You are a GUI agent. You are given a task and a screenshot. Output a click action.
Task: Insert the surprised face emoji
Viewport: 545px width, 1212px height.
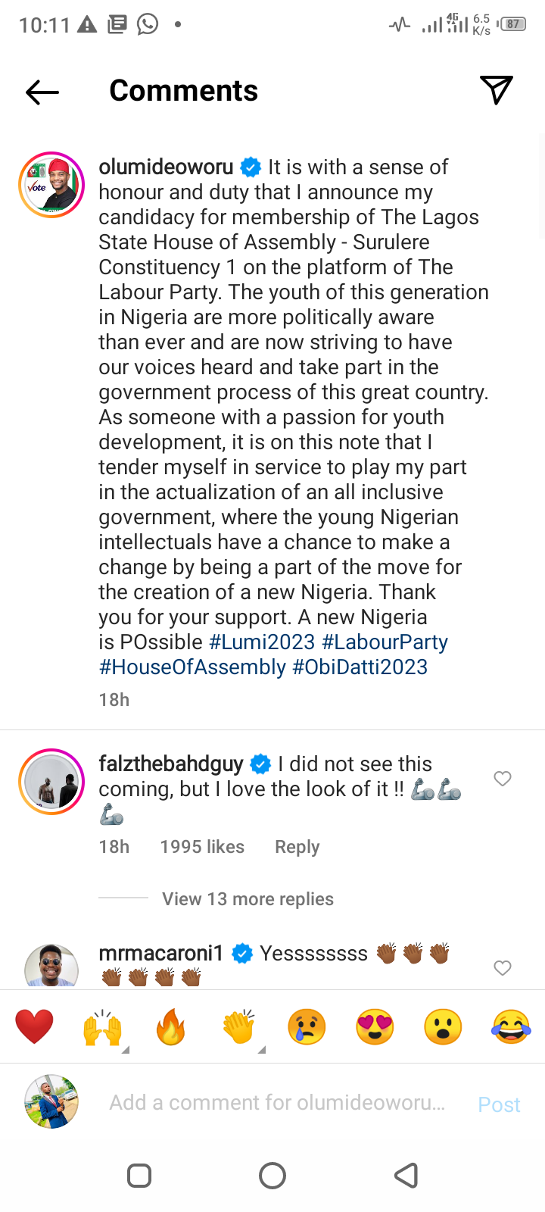coord(443,1027)
